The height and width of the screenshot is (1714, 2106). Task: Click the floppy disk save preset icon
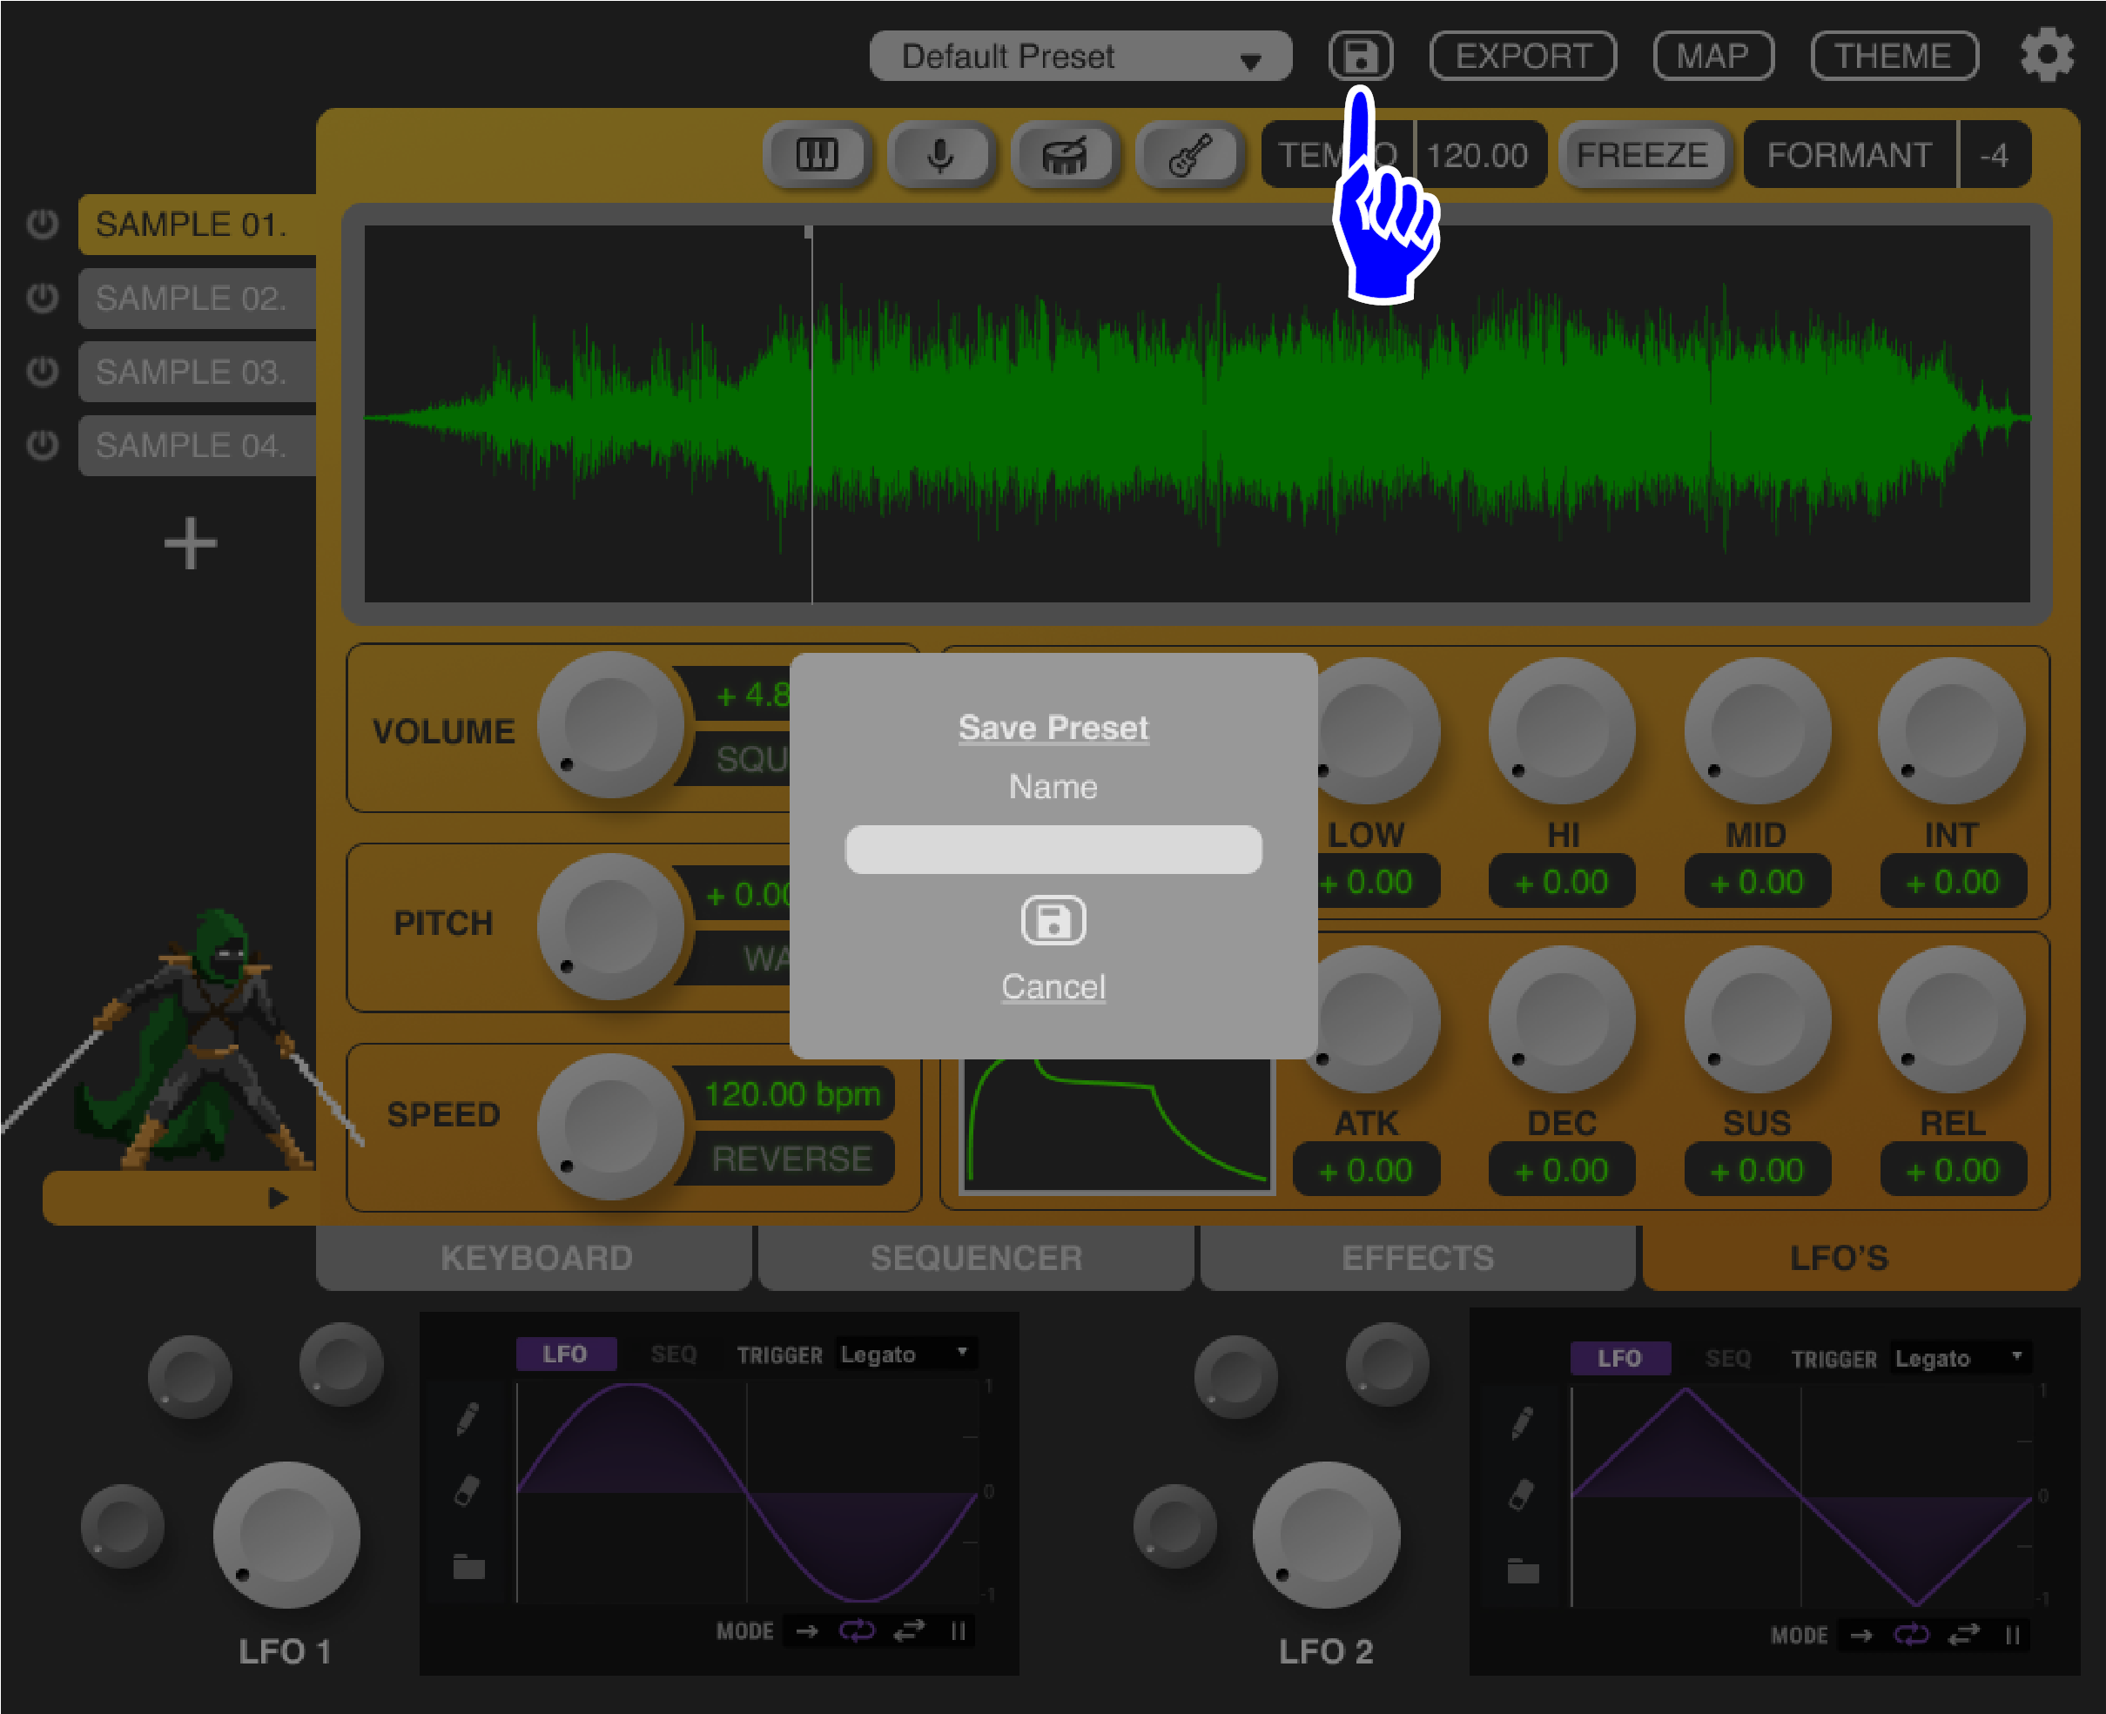[x=1361, y=57]
